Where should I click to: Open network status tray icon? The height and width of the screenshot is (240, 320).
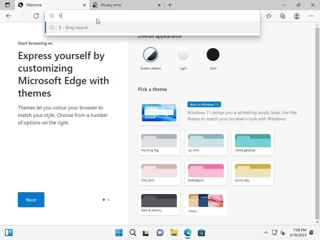tap(275, 232)
